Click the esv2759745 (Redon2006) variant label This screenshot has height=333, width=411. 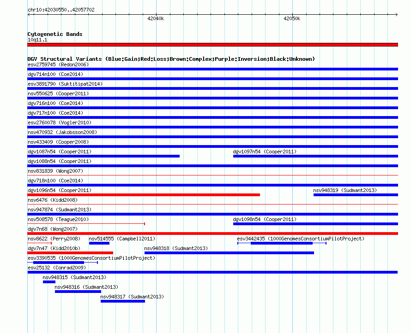coord(58,64)
